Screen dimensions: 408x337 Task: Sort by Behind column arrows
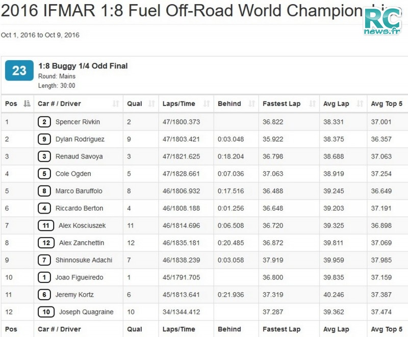pos(251,104)
